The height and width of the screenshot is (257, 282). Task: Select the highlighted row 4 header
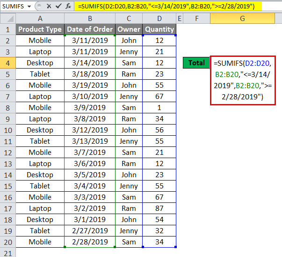pyautogui.click(x=8, y=63)
